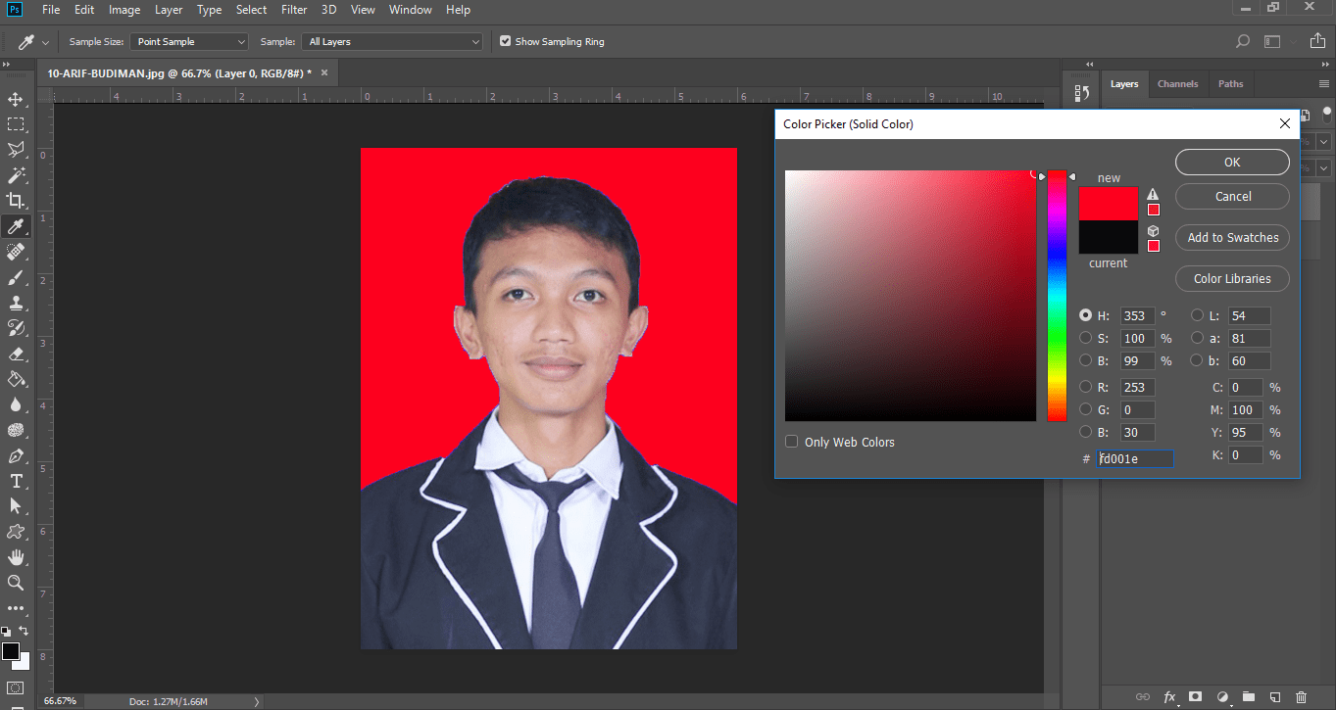The width and height of the screenshot is (1336, 710).
Task: Disable the Show Sampling Ring option
Action: click(505, 41)
